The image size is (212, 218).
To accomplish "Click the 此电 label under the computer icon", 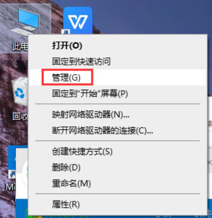I will [20, 46].
